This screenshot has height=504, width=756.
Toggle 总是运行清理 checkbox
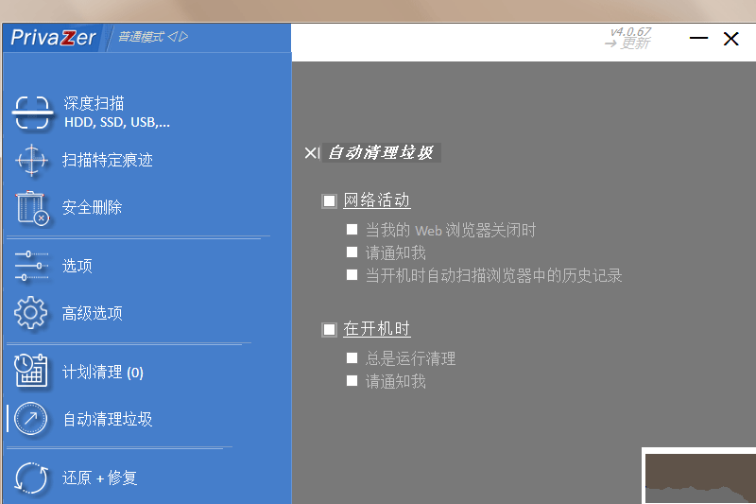[x=352, y=357]
